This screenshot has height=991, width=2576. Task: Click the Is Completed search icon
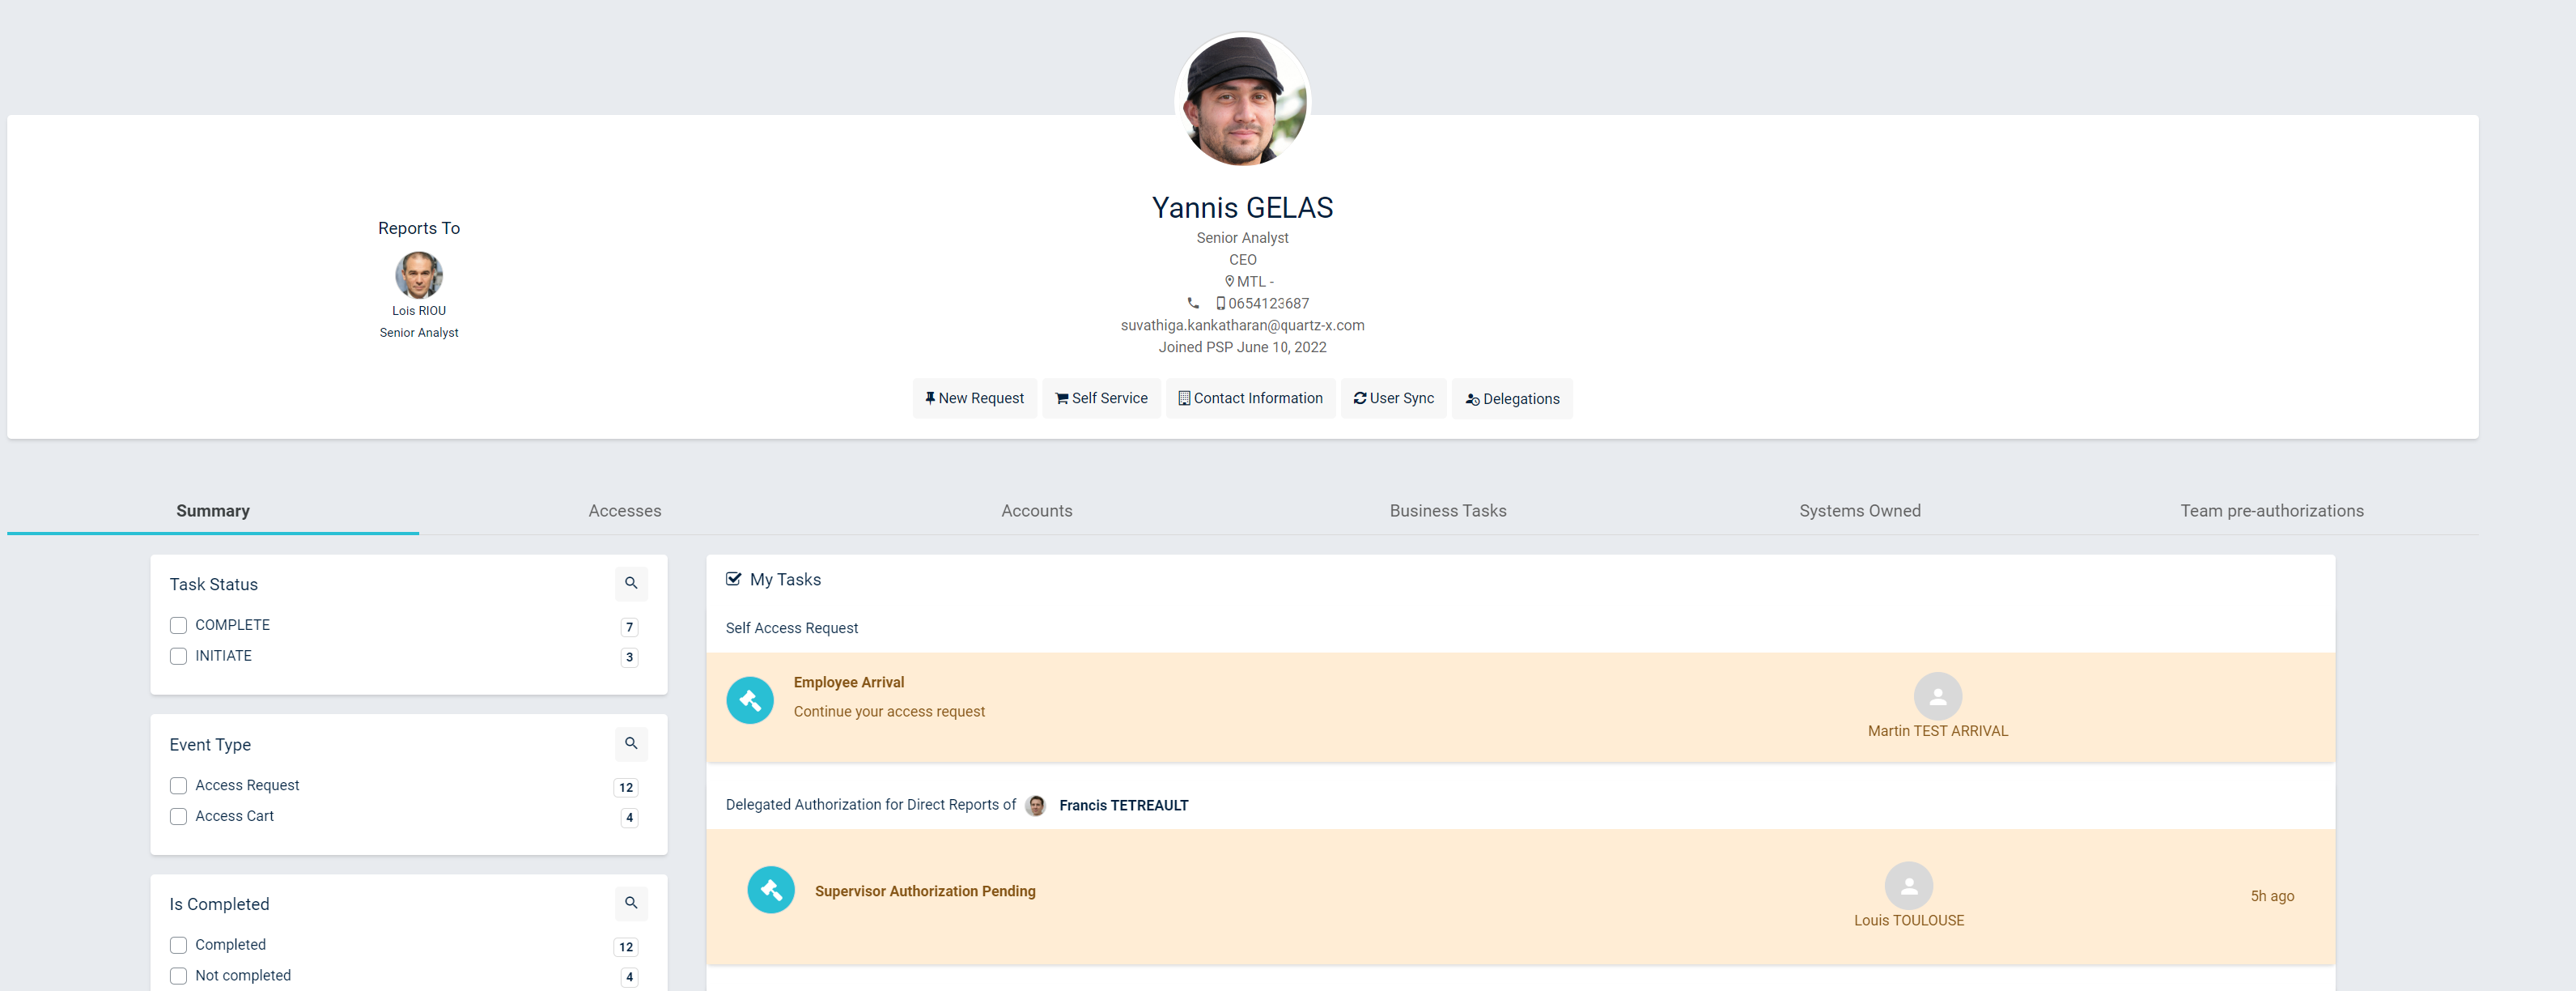(631, 903)
